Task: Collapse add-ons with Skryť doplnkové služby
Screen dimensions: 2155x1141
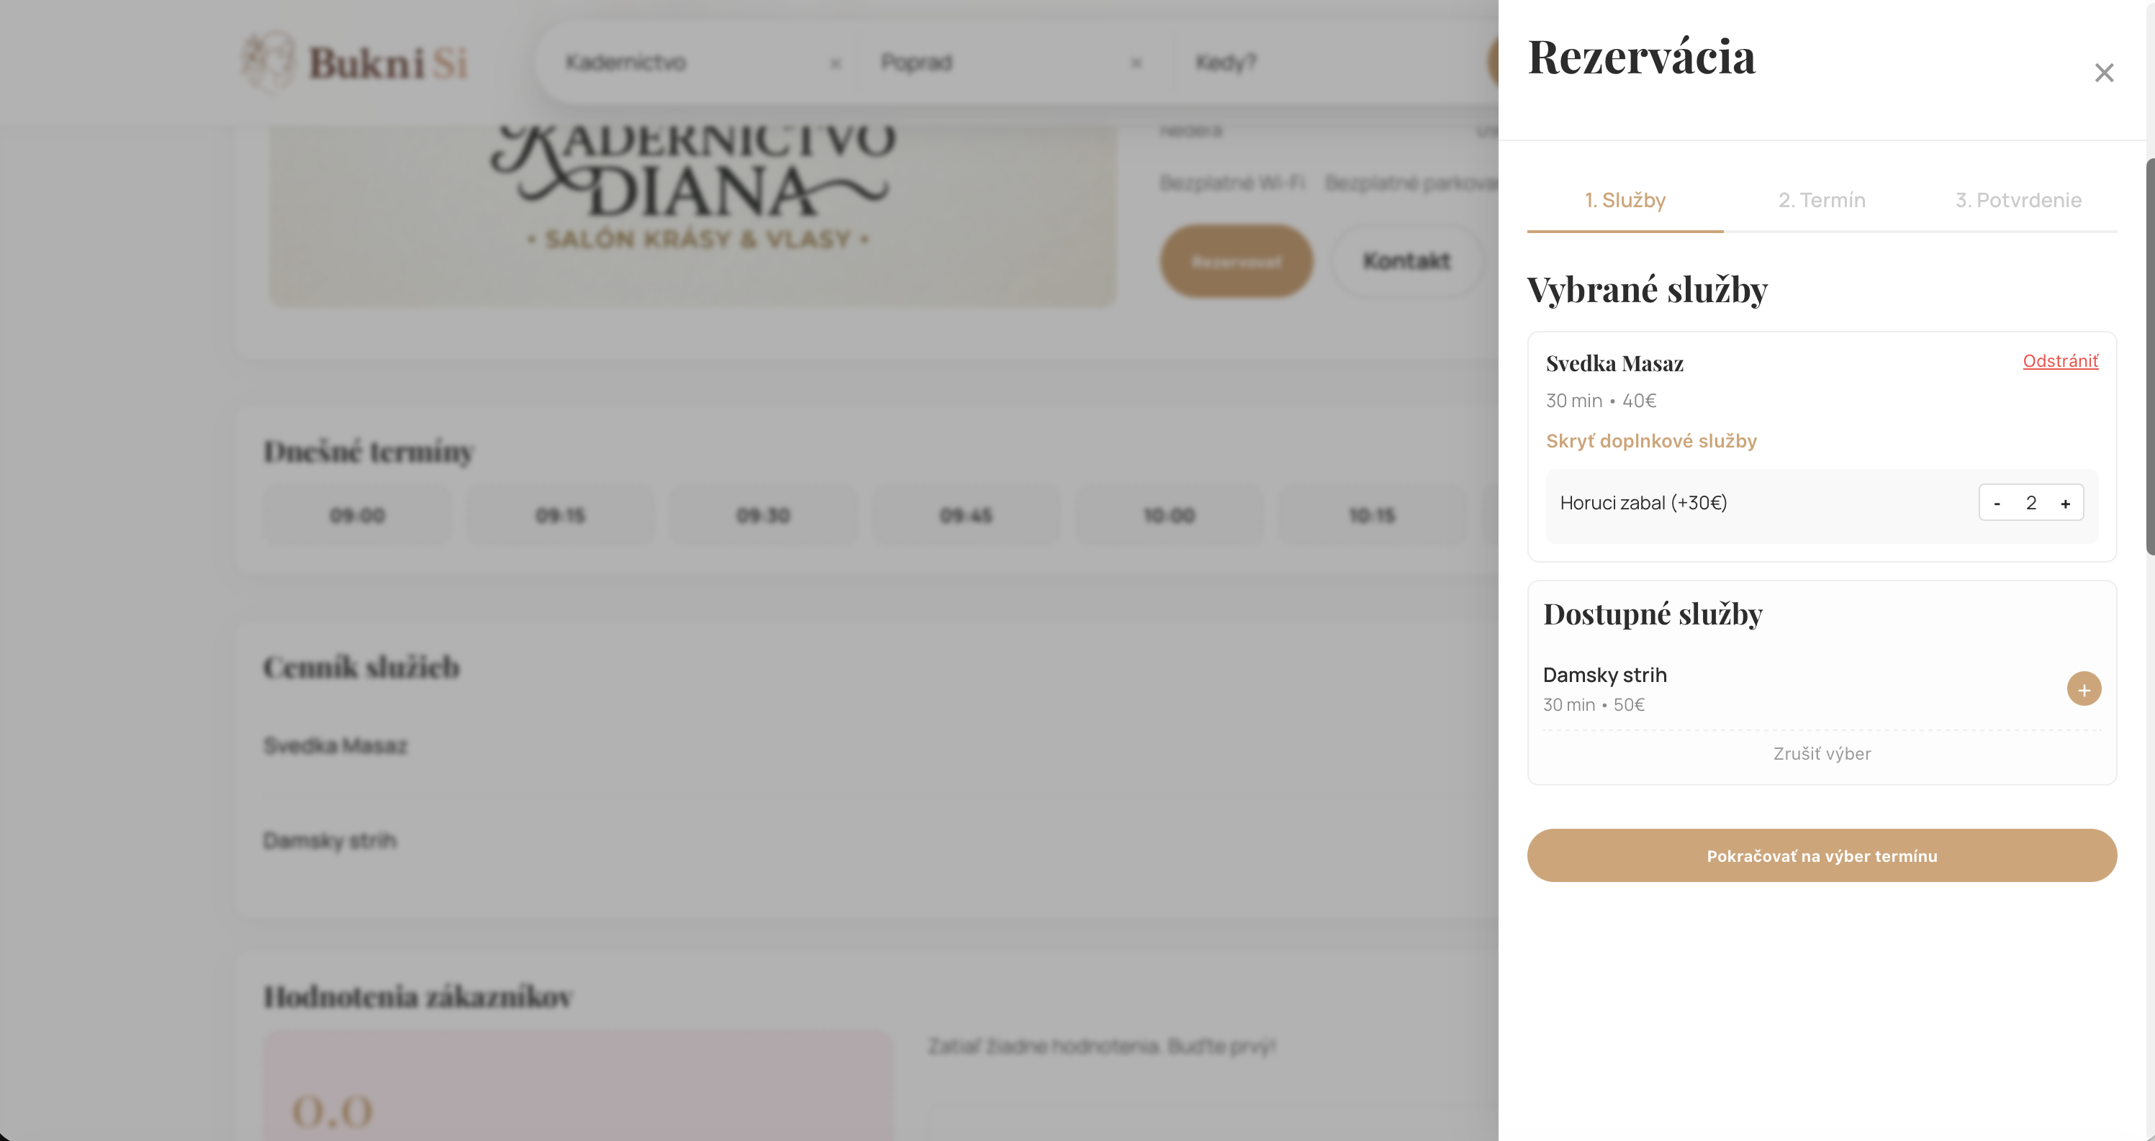Action: (x=1650, y=441)
